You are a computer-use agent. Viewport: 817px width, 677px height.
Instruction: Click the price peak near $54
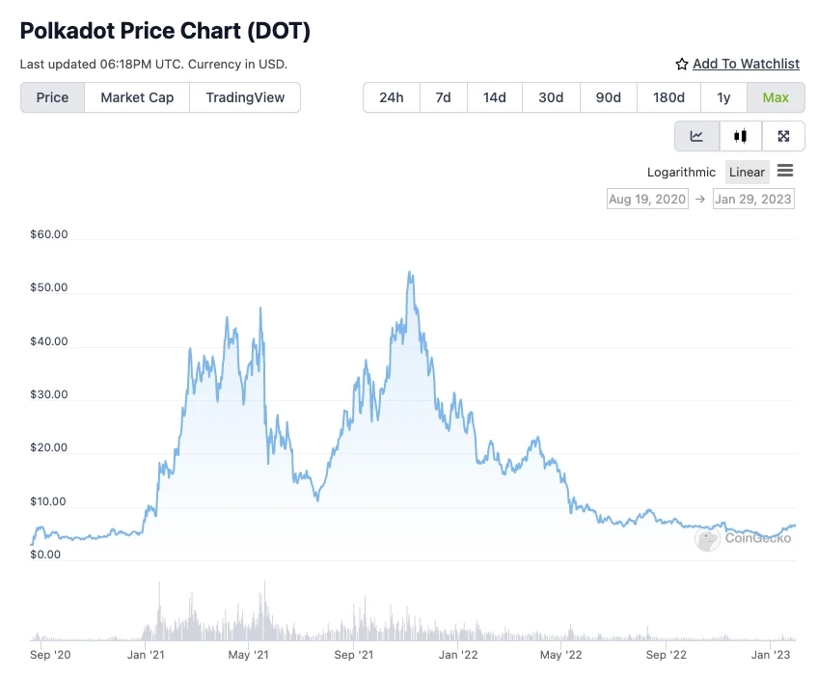coord(410,272)
